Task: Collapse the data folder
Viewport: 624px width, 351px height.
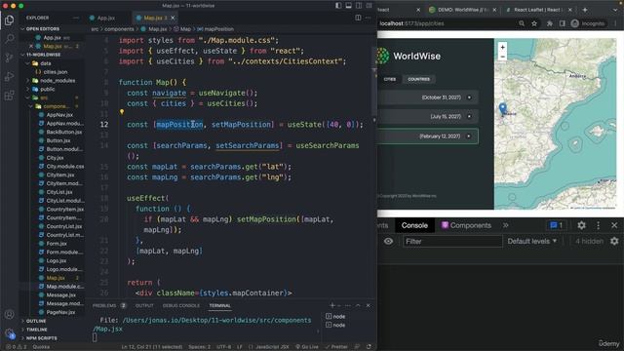Action: click(45, 63)
